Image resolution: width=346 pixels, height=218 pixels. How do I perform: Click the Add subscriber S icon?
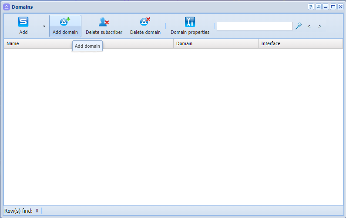(x=23, y=22)
